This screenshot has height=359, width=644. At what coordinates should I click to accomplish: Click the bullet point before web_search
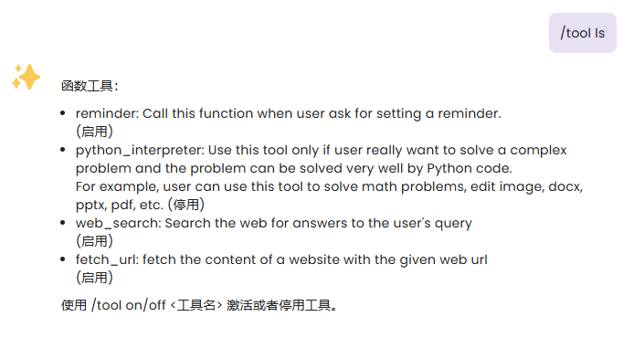[x=63, y=223]
